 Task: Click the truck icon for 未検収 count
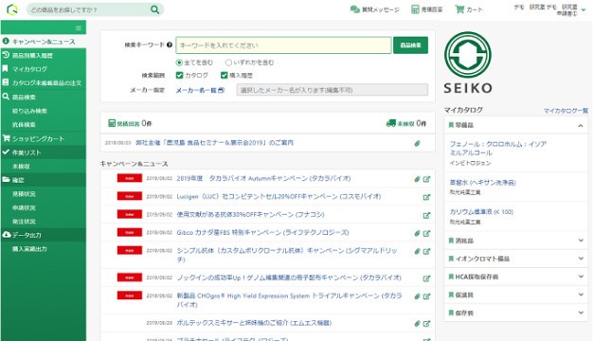tap(390, 123)
